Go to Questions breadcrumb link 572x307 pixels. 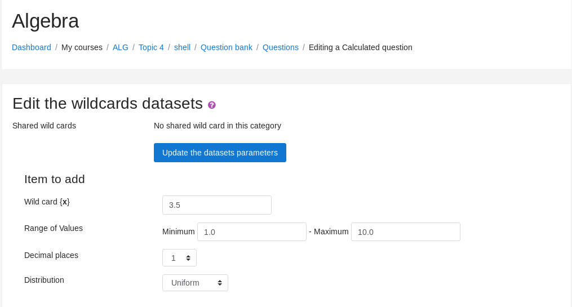coord(281,47)
